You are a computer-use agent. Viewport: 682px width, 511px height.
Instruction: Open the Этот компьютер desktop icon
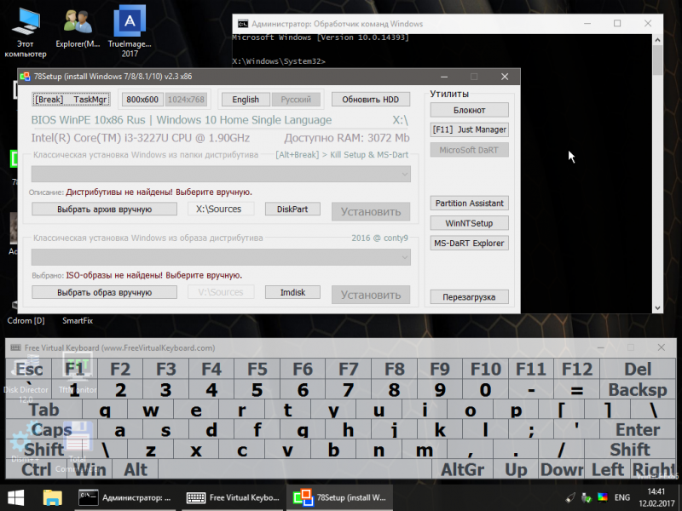pyautogui.click(x=26, y=33)
